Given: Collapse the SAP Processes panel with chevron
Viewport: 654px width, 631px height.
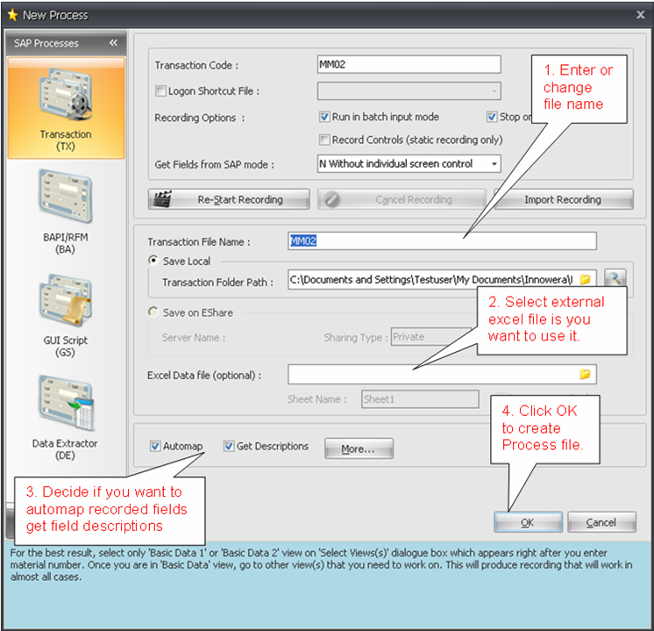Looking at the screenshot, I should [113, 43].
